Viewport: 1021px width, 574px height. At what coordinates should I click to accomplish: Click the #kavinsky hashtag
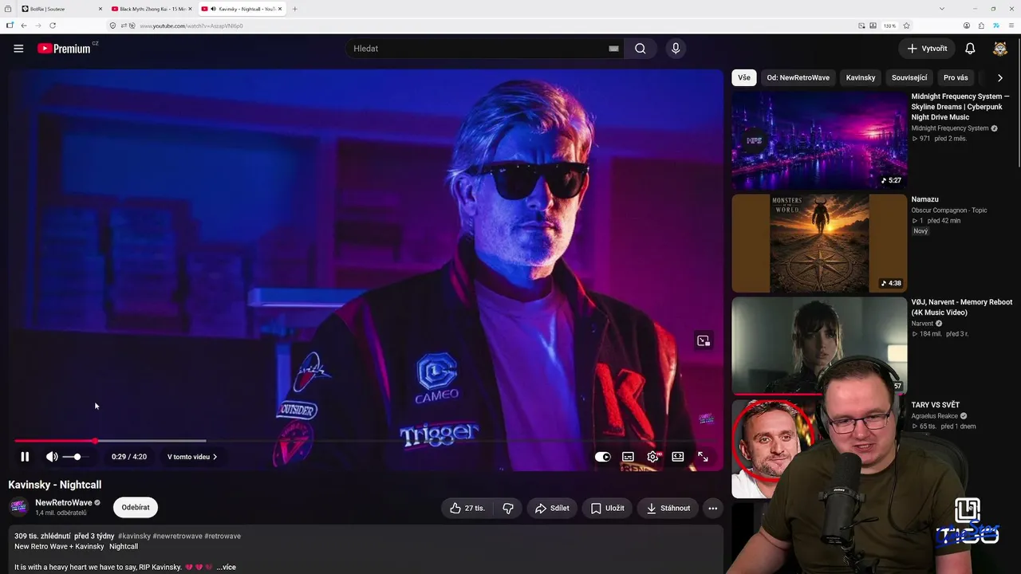[134, 537]
